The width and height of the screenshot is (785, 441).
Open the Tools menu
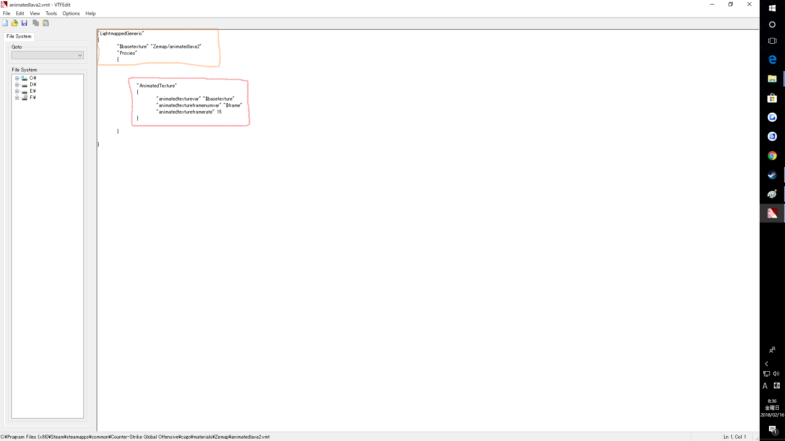(x=51, y=13)
